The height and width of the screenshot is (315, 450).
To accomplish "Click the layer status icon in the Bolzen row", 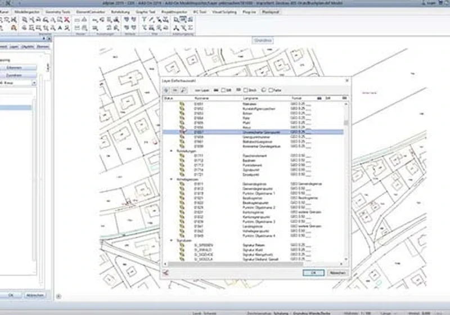I will click(182, 113).
